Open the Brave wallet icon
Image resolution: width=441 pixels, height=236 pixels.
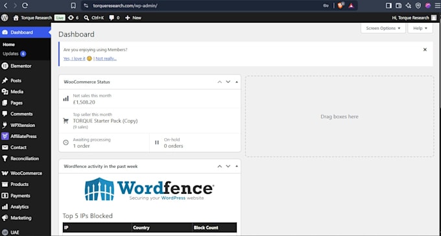(x=398, y=5)
